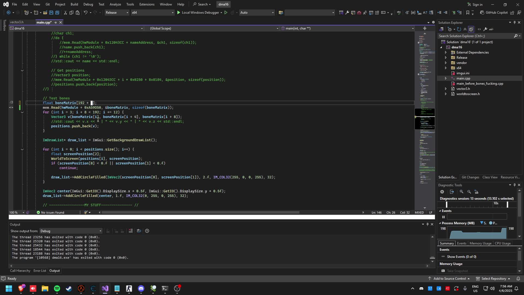Viewport: 524px width, 295px height.
Task: Expand the External Dependencies node
Action: [446, 52]
